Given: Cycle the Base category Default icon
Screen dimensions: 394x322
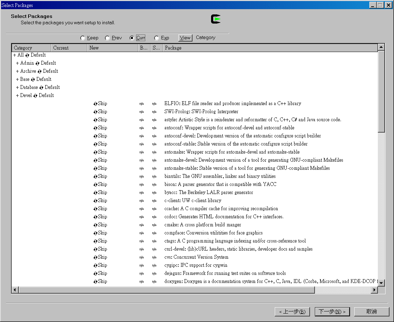Looking at the screenshot, I should point(33,79).
